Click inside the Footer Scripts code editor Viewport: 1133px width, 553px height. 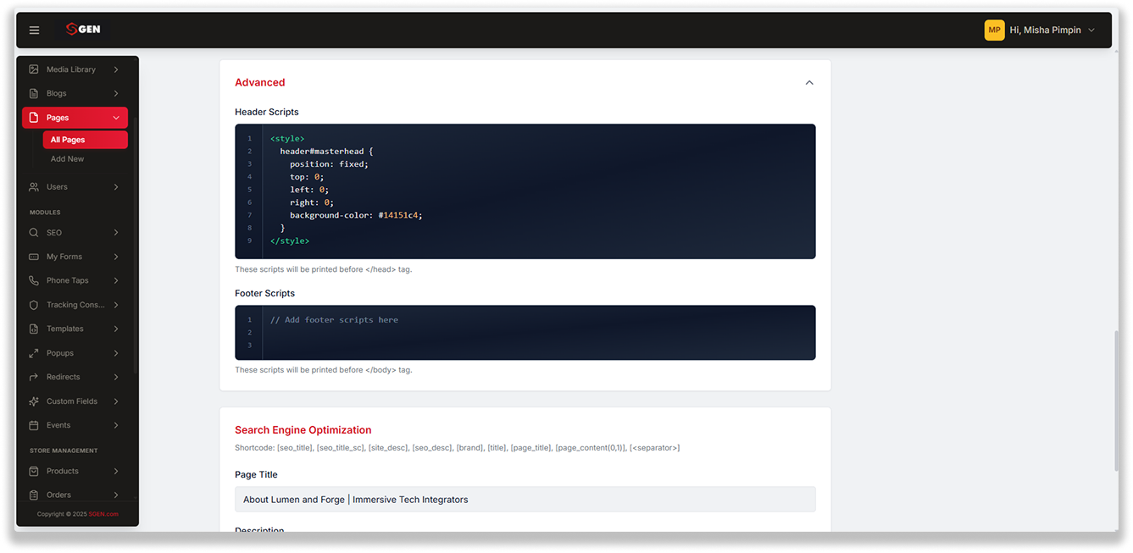525,333
